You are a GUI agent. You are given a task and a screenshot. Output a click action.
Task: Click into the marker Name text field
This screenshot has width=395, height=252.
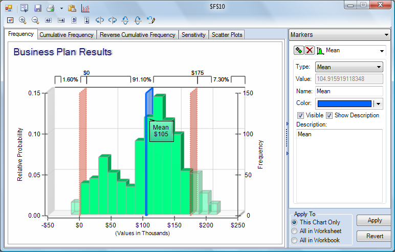[x=348, y=91]
